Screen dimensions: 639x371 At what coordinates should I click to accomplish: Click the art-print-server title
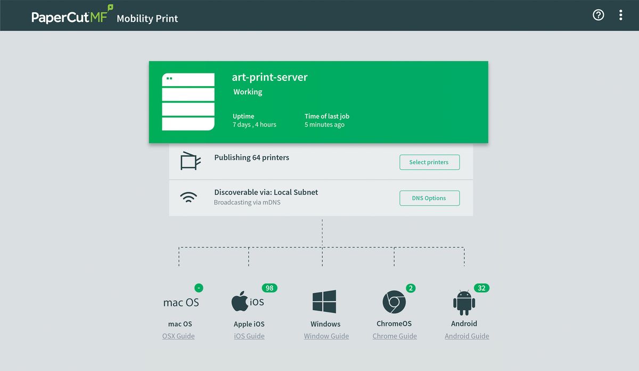tap(270, 77)
